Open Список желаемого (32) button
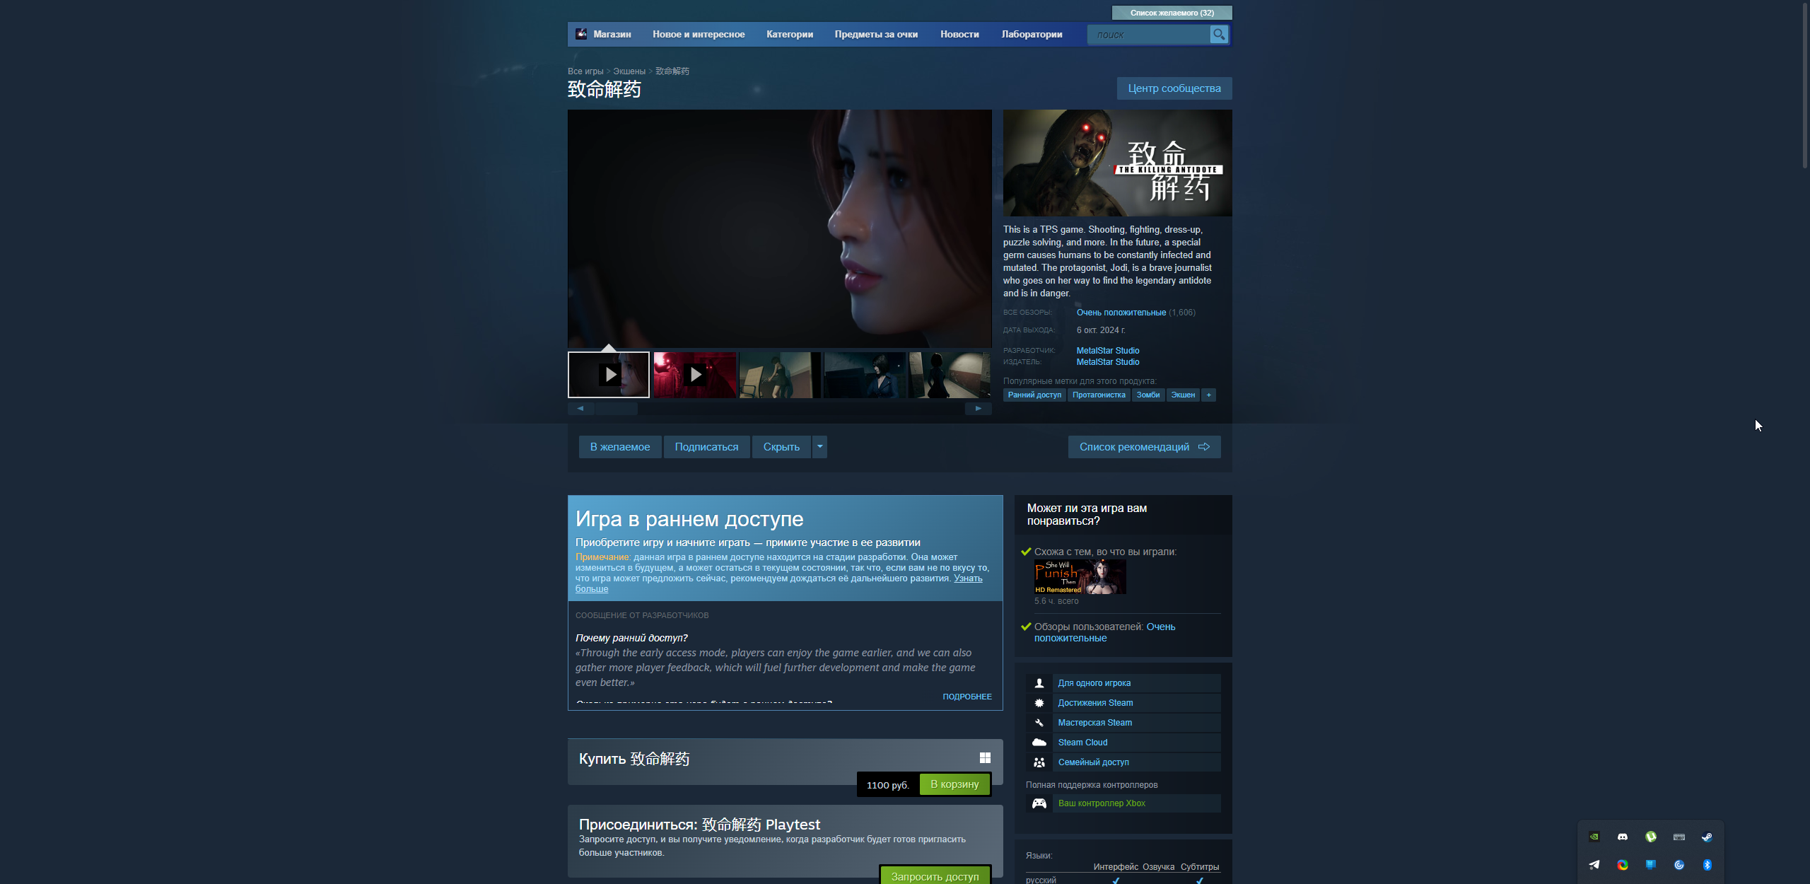This screenshot has height=884, width=1810. (x=1172, y=13)
